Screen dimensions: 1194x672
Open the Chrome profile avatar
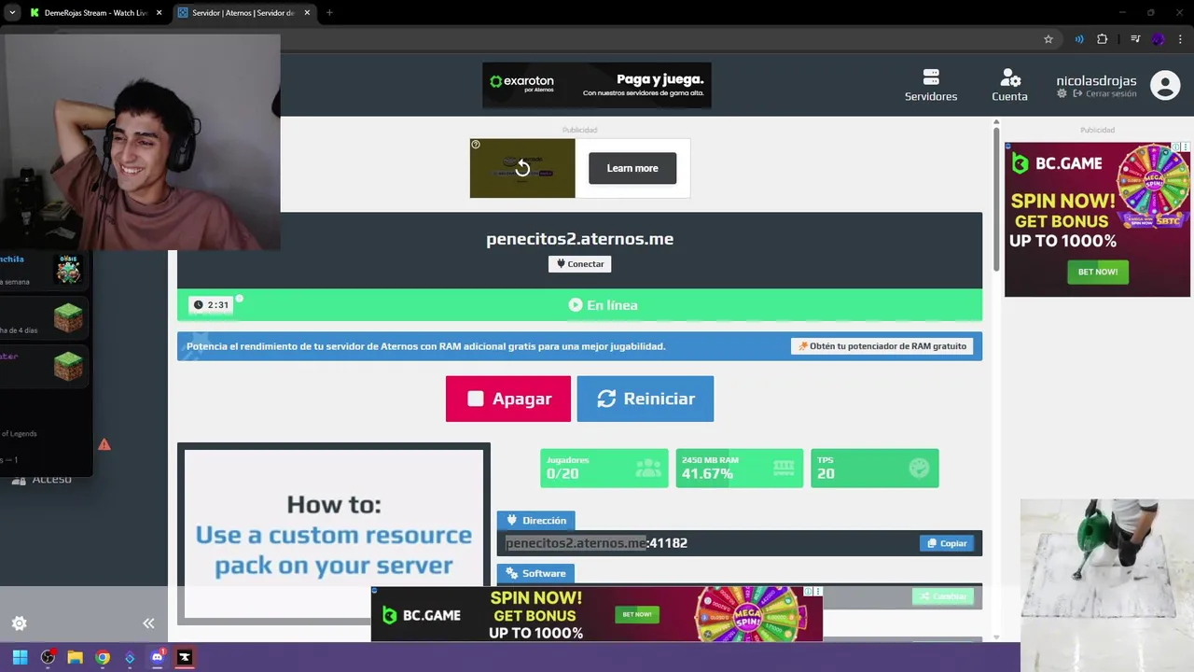(x=1159, y=39)
